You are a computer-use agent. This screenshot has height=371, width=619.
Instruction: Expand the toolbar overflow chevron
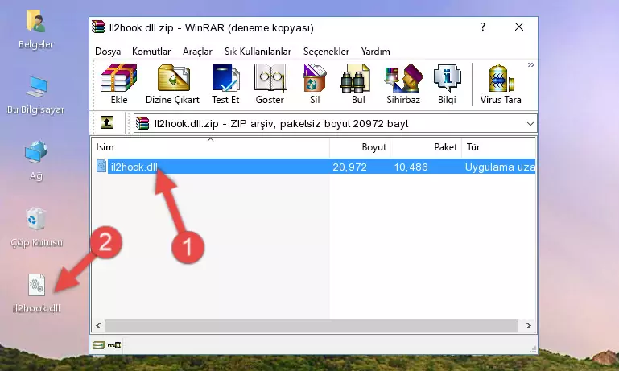(x=531, y=64)
